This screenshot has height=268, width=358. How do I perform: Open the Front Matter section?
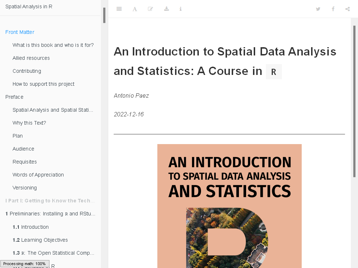tap(20, 32)
